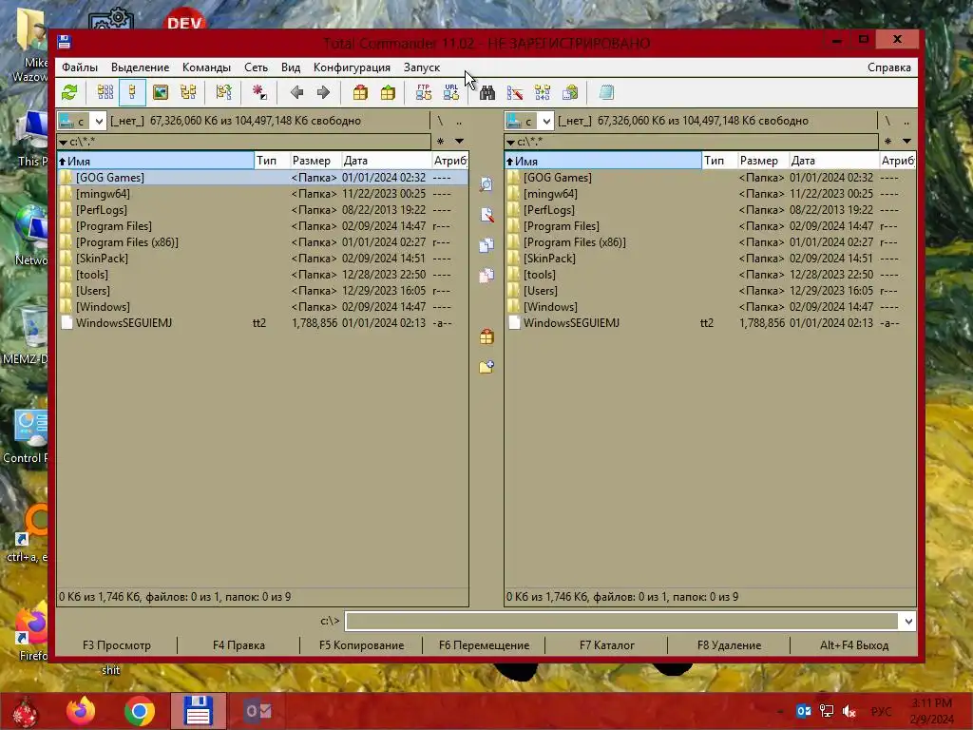Click the copy icon in the middle bar
This screenshot has height=730, width=973.
point(486,245)
